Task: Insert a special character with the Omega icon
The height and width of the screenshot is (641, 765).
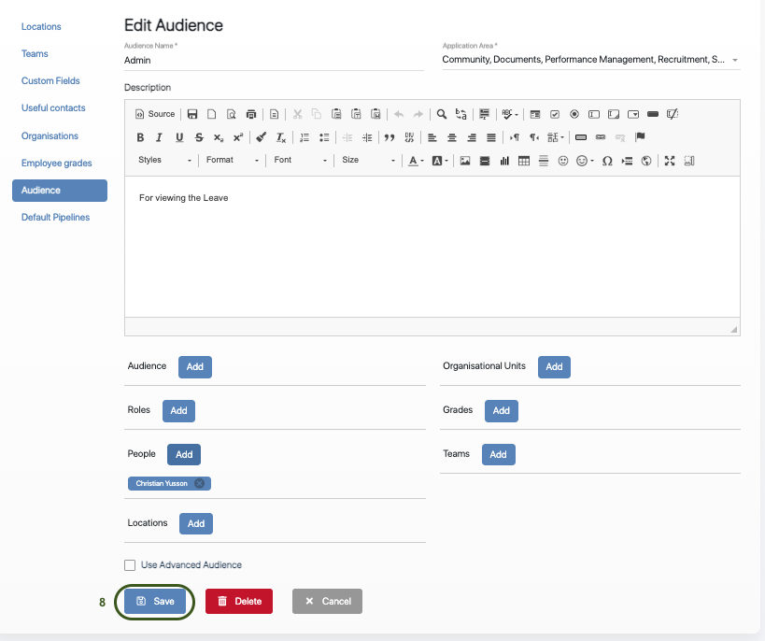Action: pos(607,161)
